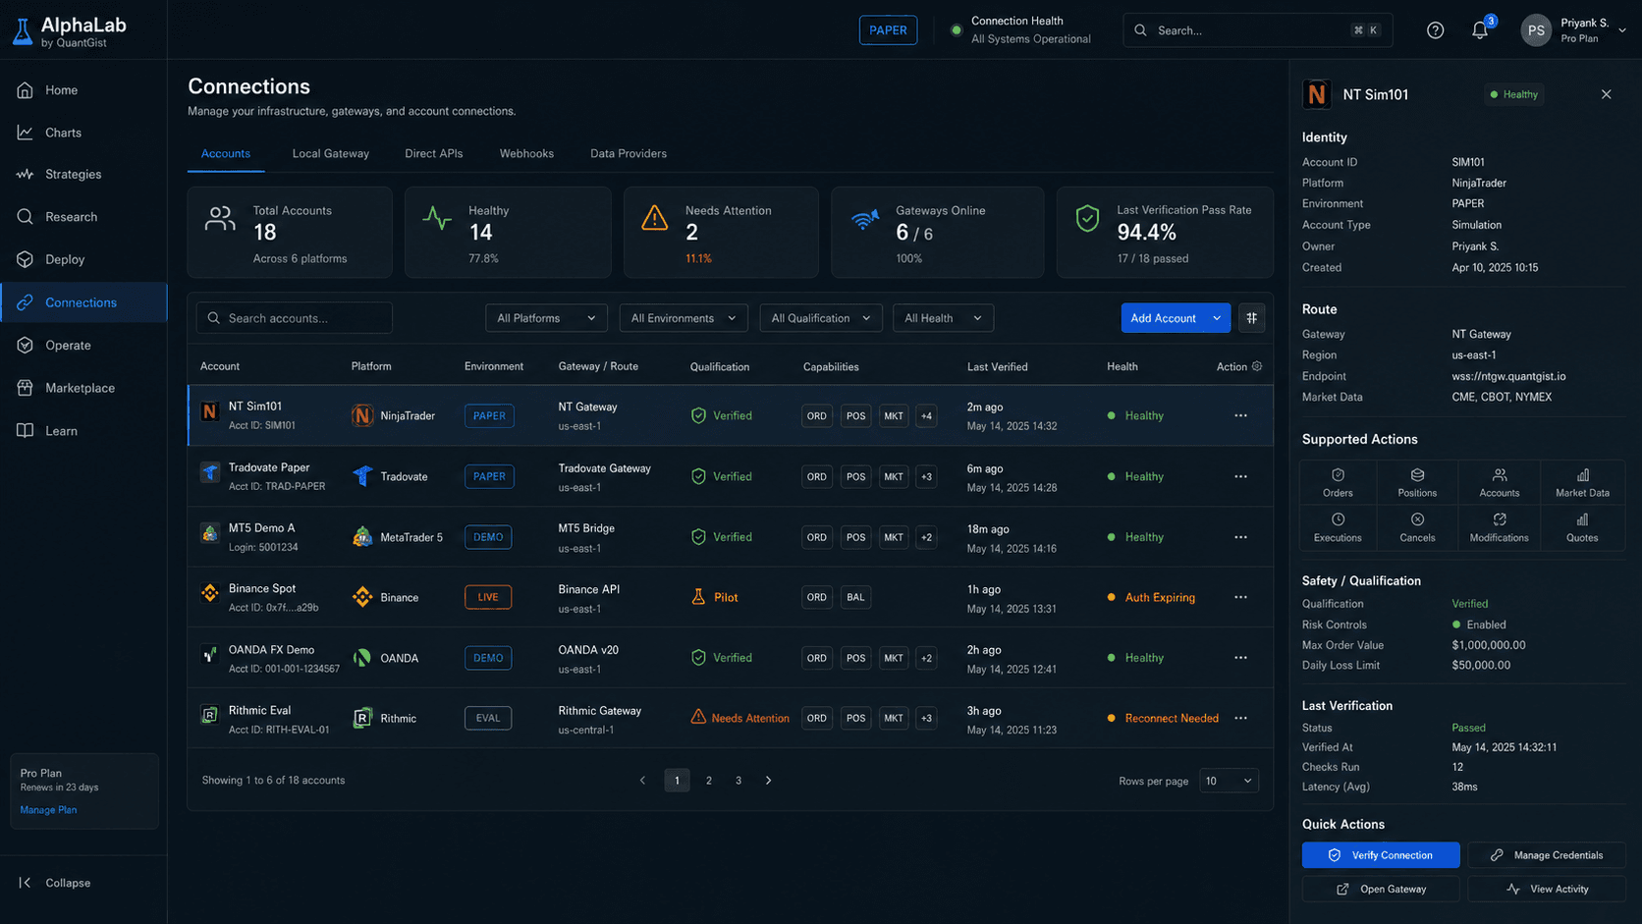Click the Search accounts field

[295, 318]
